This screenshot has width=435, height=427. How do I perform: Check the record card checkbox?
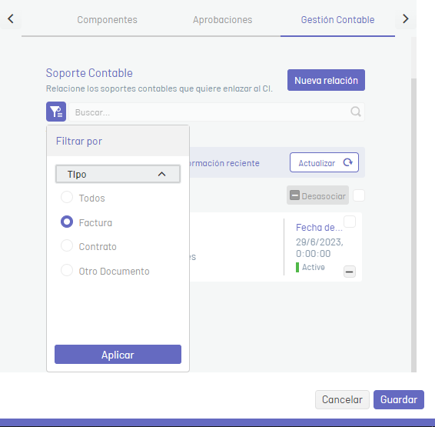click(x=350, y=222)
